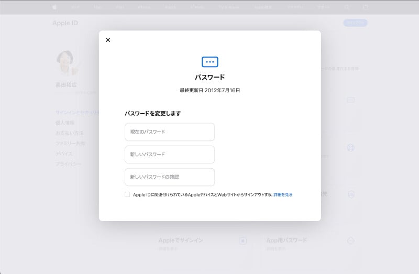Click the Appleでサインイン card icon
Image resolution: width=419 pixels, height=274 pixels.
[242, 241]
